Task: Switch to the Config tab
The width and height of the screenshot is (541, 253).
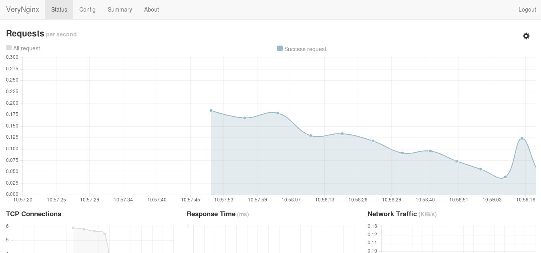Action: (87, 10)
